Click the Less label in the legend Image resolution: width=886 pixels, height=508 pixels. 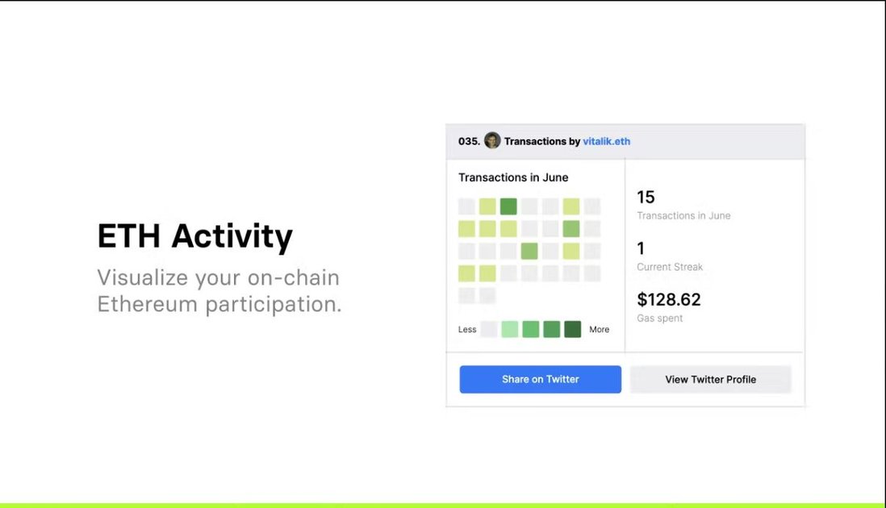[466, 329]
